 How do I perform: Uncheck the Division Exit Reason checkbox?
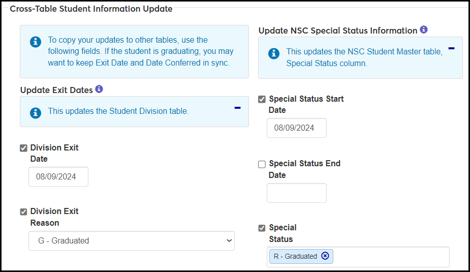(23, 212)
